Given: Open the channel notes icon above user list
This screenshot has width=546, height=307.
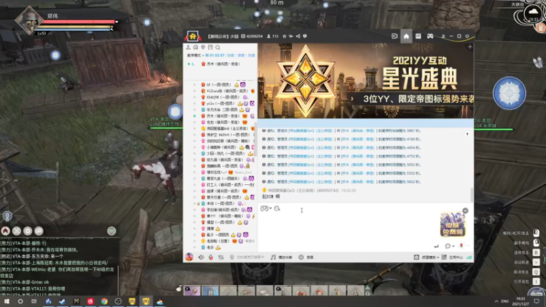Looking at the screenshot, I should click(x=210, y=47).
